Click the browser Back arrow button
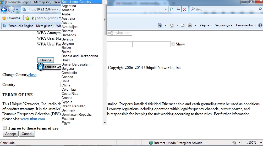Screen dimensions: 263x146 tap(4, 9)
